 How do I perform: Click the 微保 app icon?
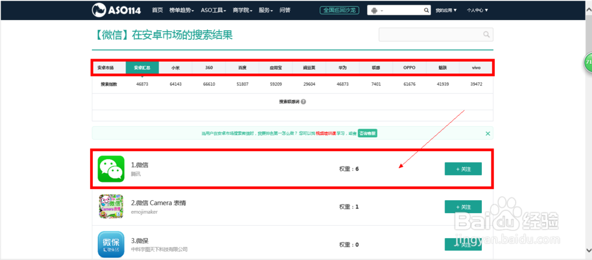pyautogui.click(x=111, y=244)
